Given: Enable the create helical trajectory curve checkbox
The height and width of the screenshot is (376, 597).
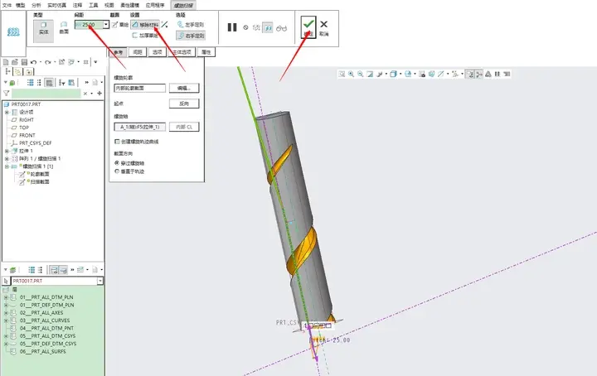Looking at the screenshot, I should [117, 142].
